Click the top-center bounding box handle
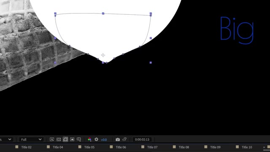270x152 pixels. click(x=103, y=14)
